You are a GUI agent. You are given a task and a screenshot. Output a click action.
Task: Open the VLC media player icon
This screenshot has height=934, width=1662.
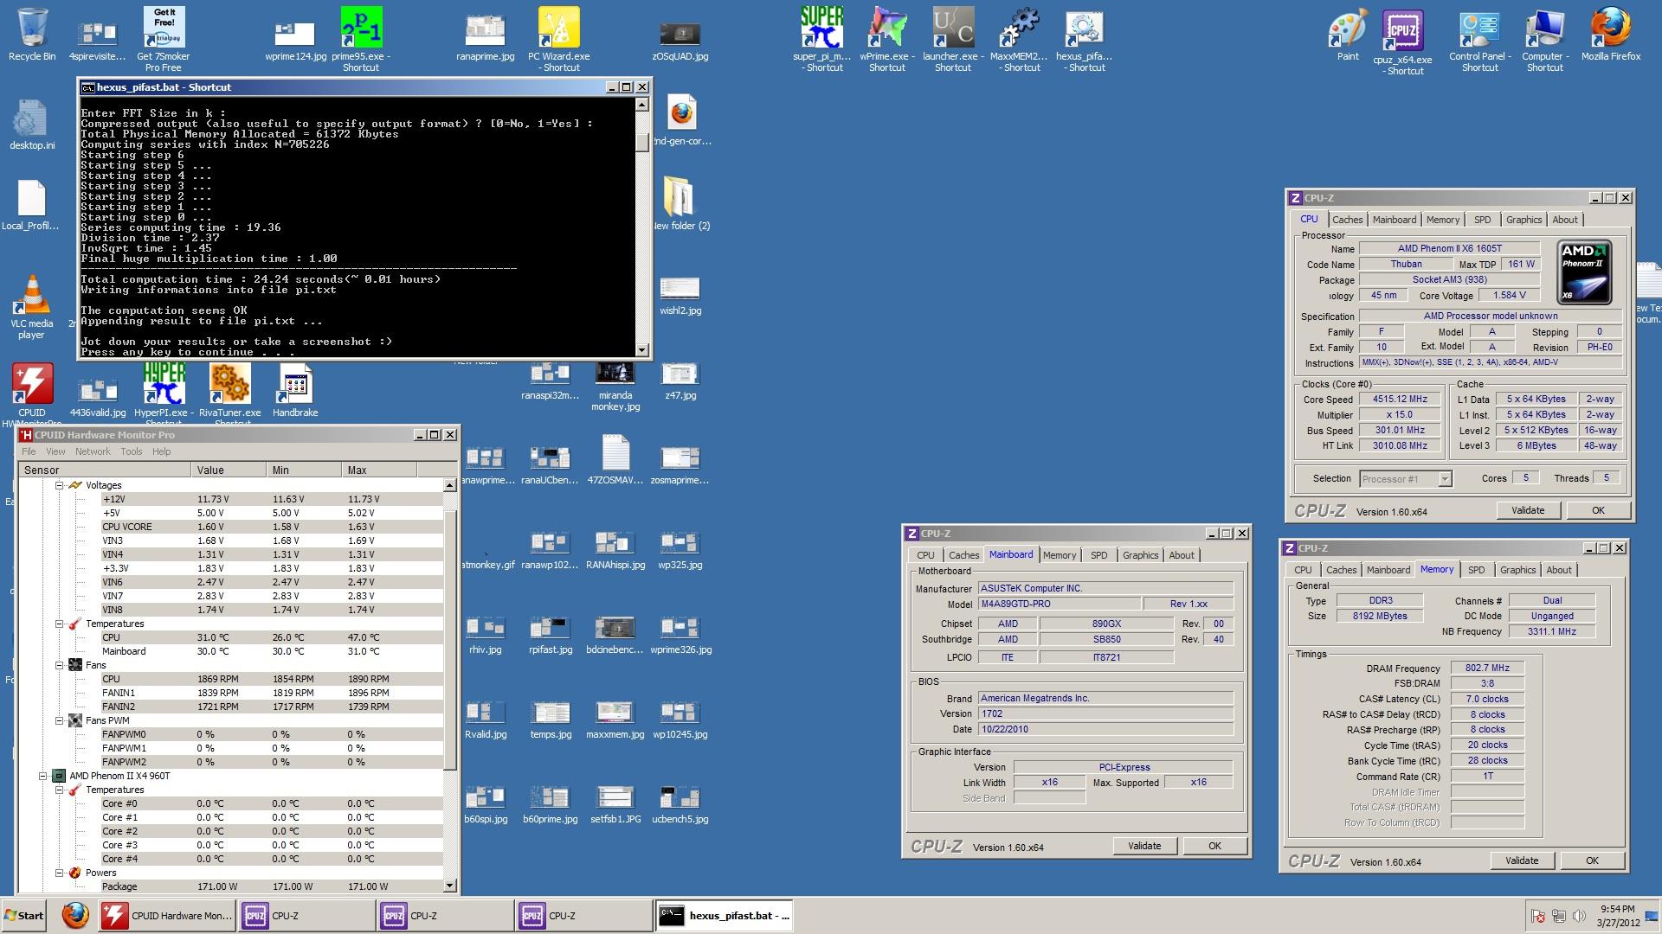click(32, 307)
